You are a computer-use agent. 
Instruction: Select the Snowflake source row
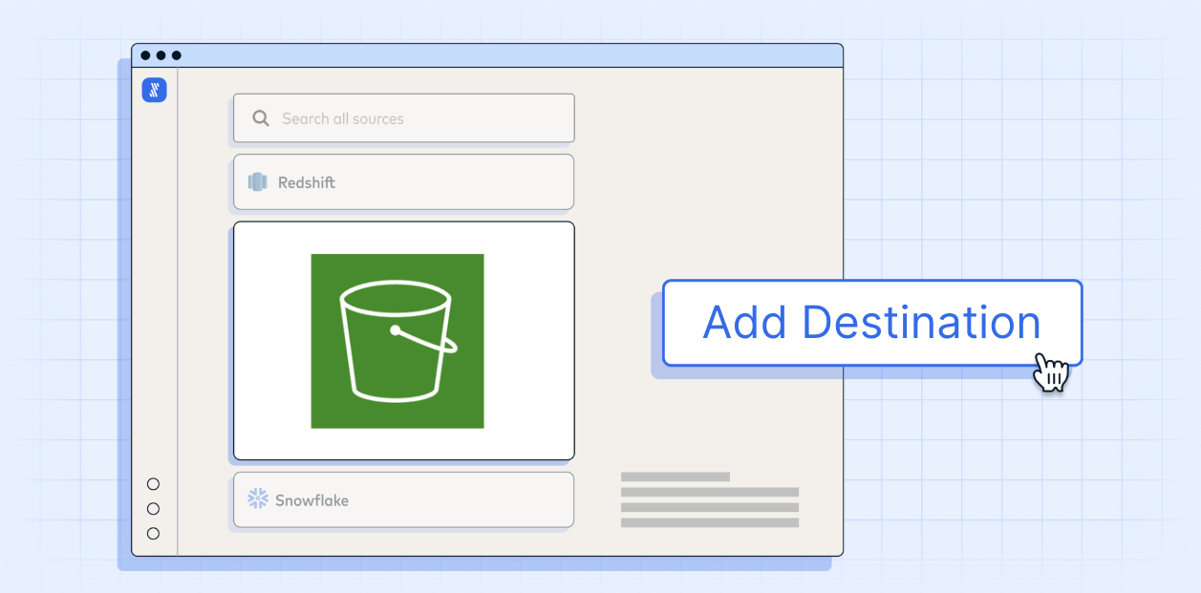tap(404, 499)
